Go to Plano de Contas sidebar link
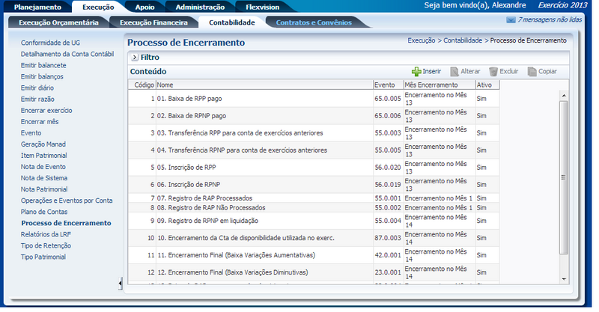The image size is (599, 312). (x=45, y=212)
